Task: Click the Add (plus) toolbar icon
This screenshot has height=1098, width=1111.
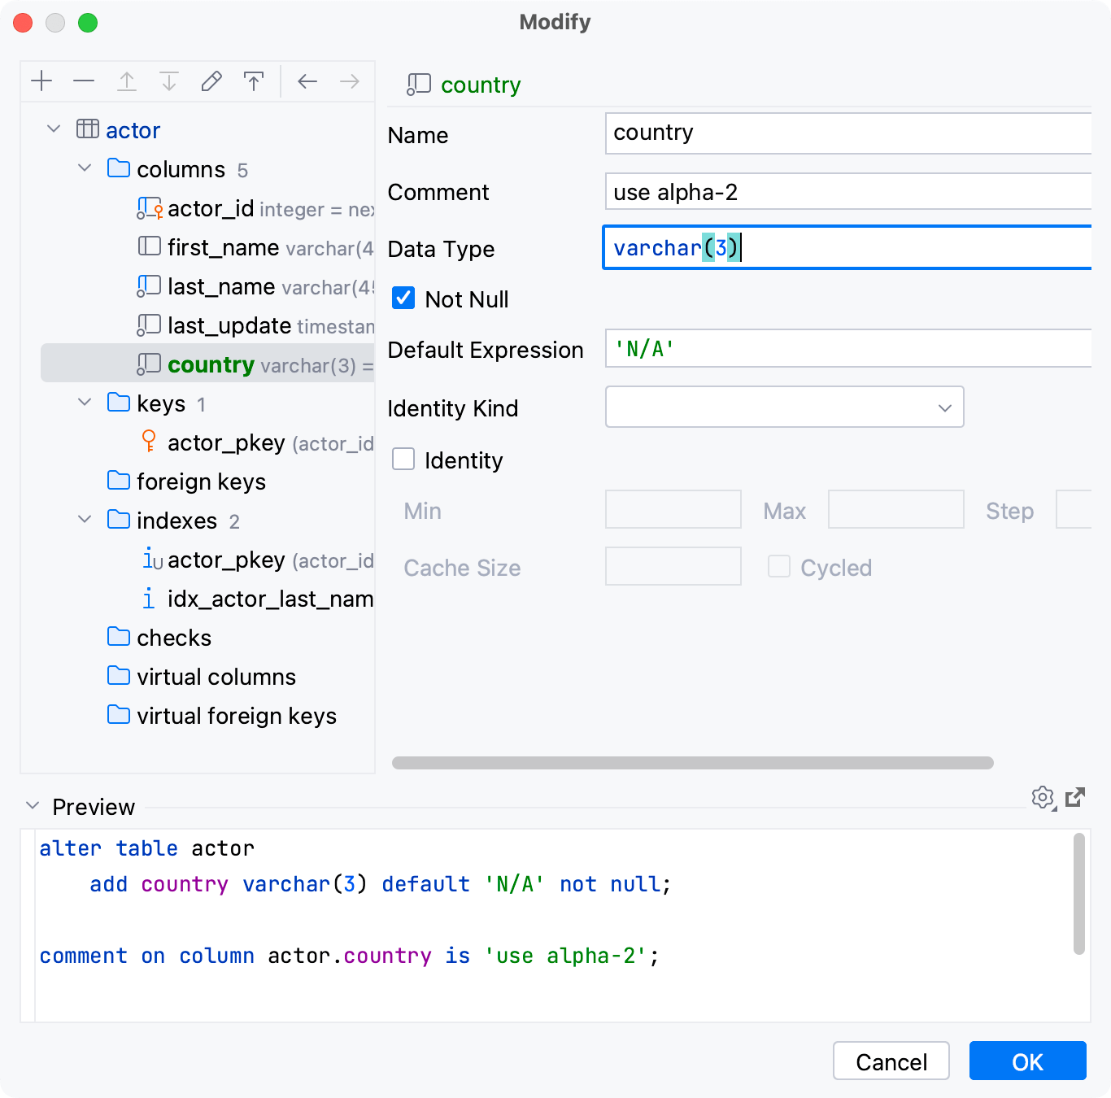Action: click(41, 81)
